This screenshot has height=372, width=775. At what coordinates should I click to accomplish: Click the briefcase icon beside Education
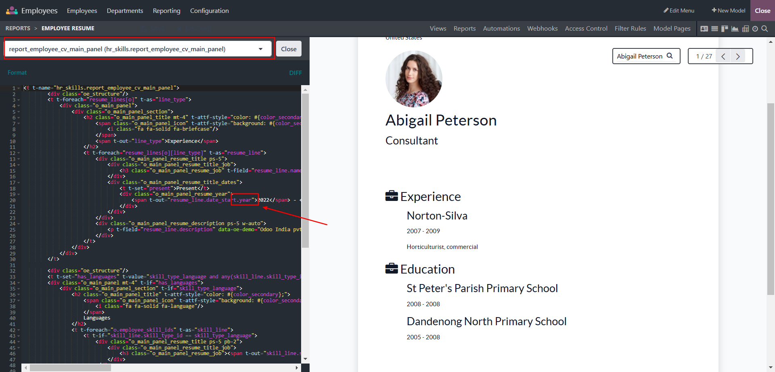(392, 268)
